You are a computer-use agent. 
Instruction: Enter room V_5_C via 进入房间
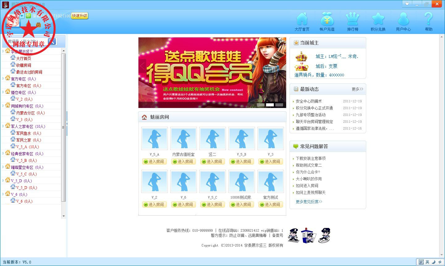[x=213, y=204]
